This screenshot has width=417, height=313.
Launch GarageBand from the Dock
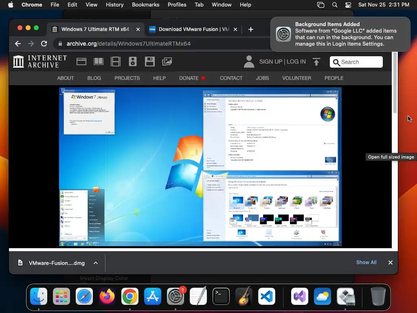coord(244,296)
